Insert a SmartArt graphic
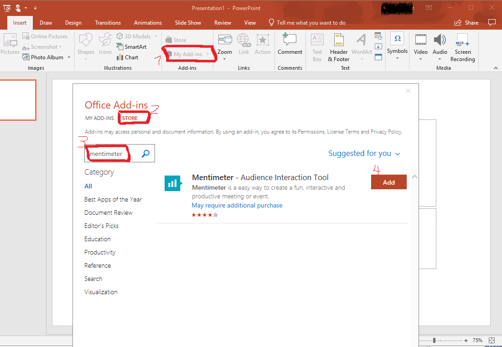The image size is (502, 347). (x=131, y=47)
